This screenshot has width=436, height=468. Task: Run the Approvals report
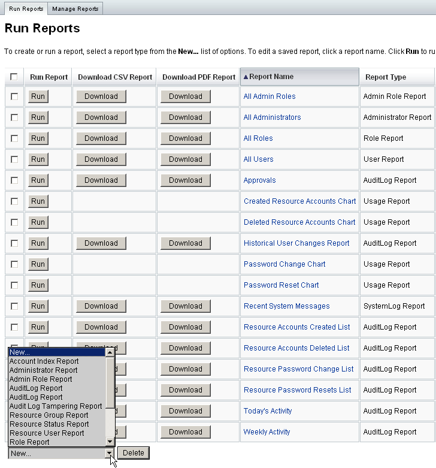pyautogui.click(x=38, y=180)
